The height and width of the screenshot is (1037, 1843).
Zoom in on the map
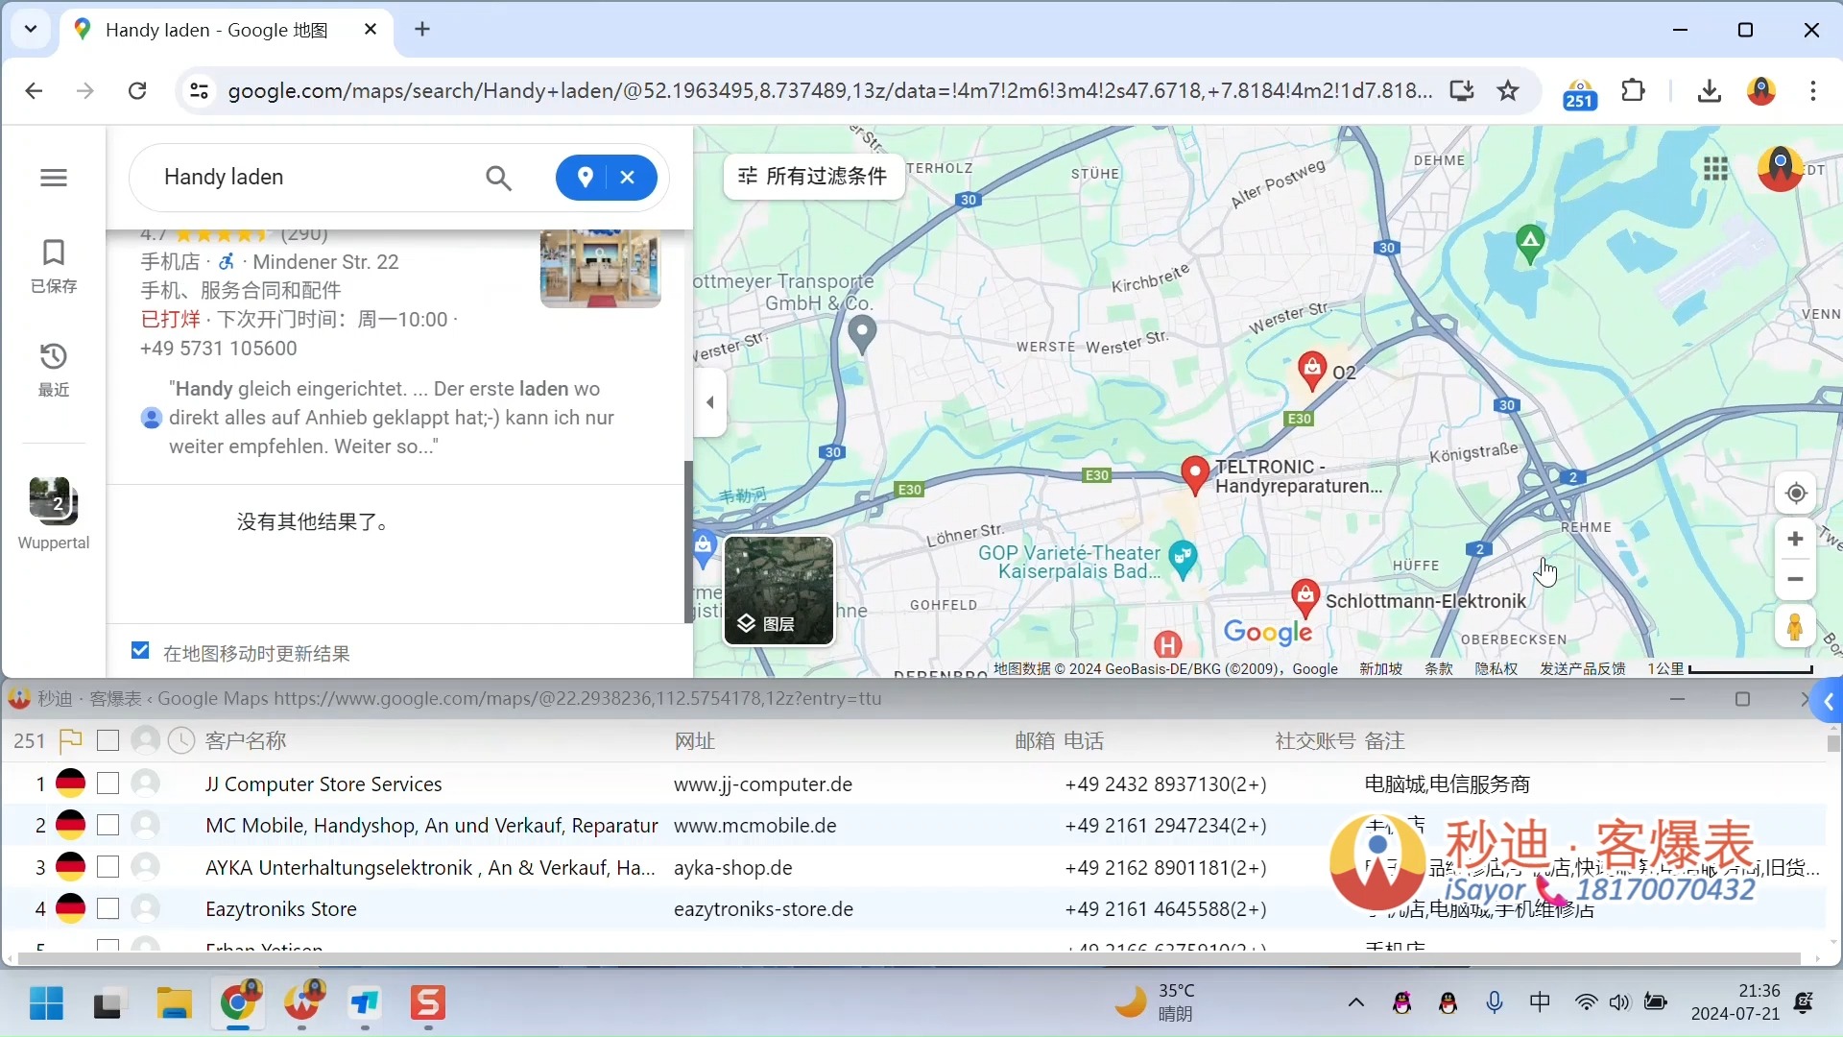click(1795, 540)
